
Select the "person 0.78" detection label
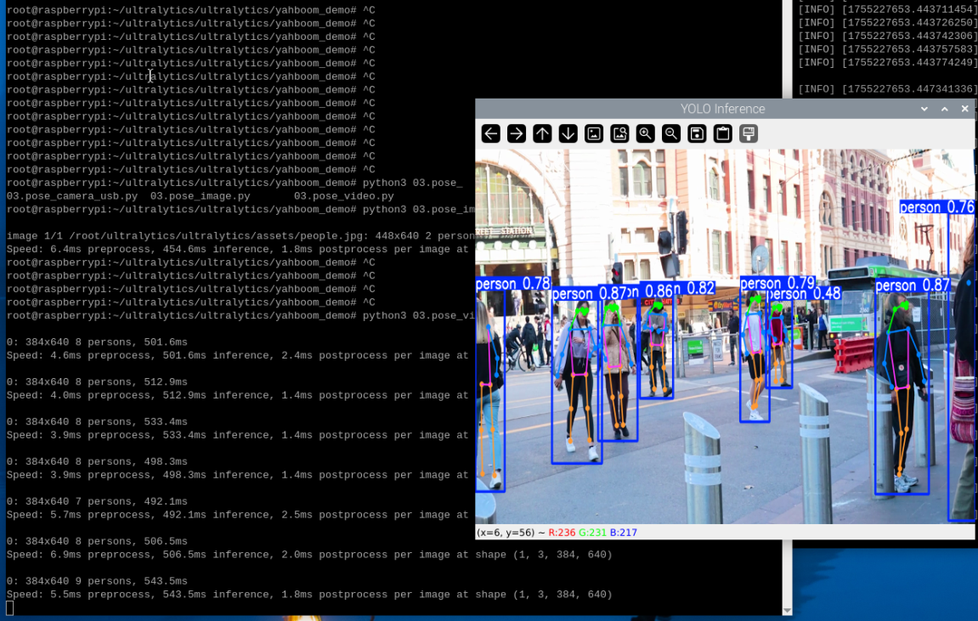coord(512,285)
